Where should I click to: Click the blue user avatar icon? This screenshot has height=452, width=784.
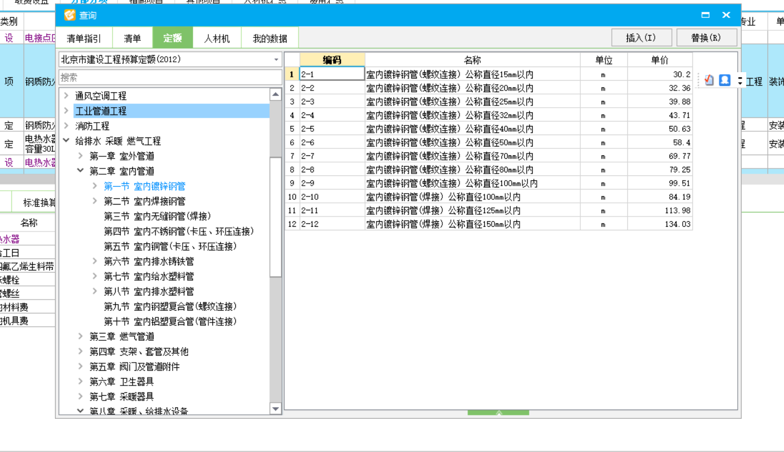pyautogui.click(x=724, y=80)
